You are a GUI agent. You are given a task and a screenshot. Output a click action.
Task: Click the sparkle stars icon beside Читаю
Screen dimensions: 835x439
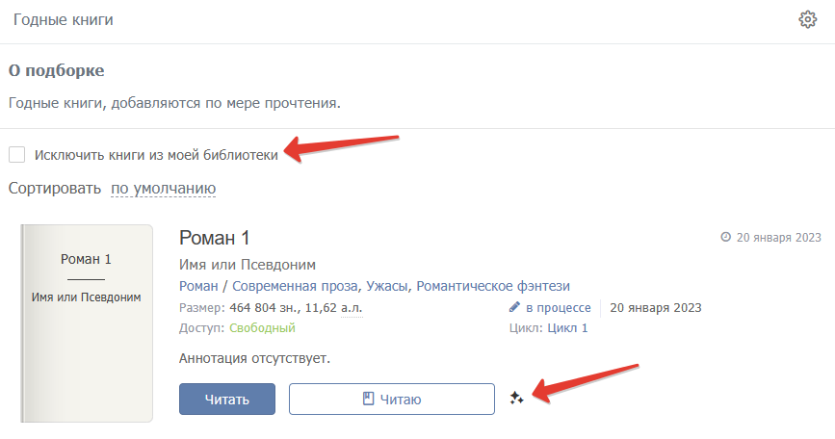[x=516, y=398]
